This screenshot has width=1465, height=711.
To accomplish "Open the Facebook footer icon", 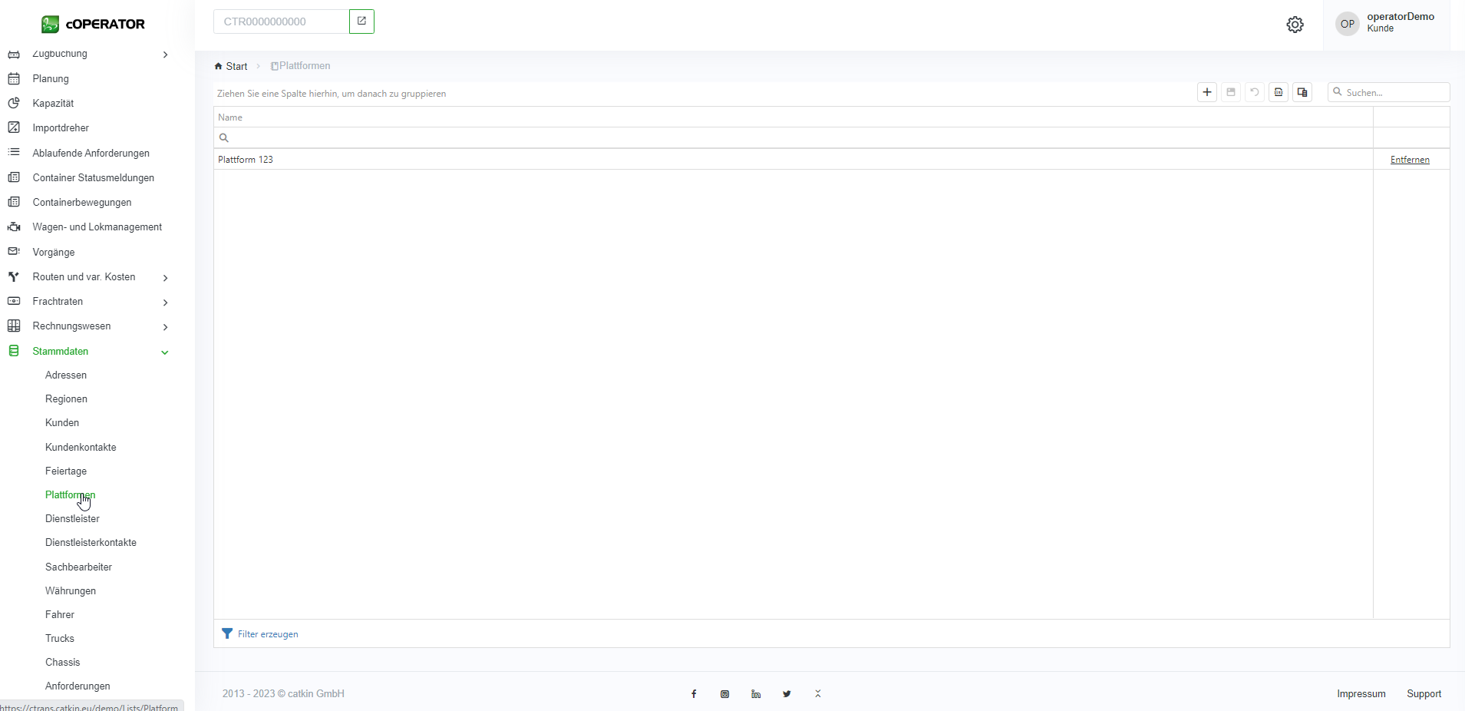I will point(694,694).
